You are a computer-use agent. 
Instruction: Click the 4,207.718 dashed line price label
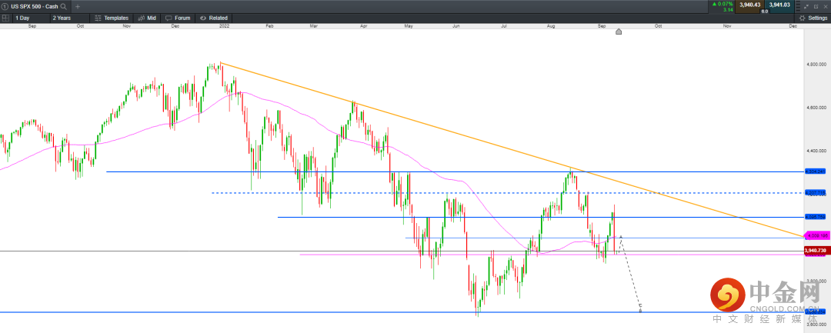(815, 193)
